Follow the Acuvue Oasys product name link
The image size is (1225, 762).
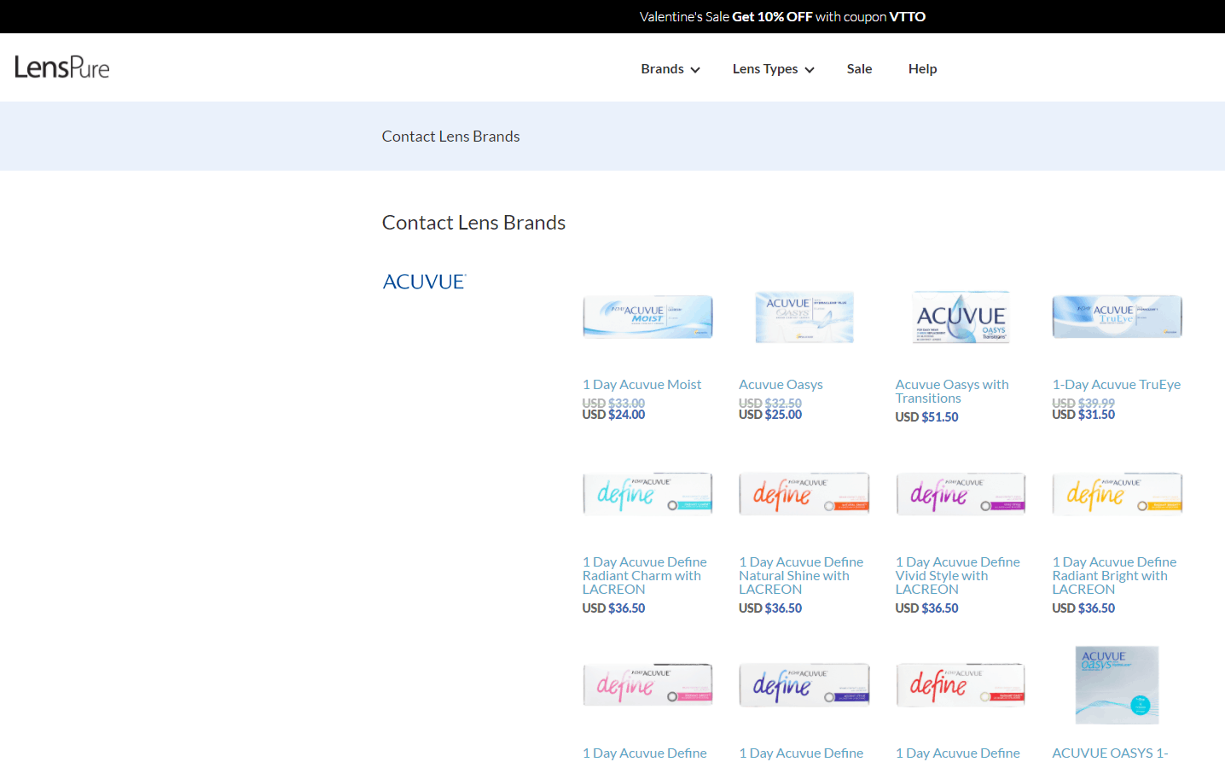pos(781,385)
